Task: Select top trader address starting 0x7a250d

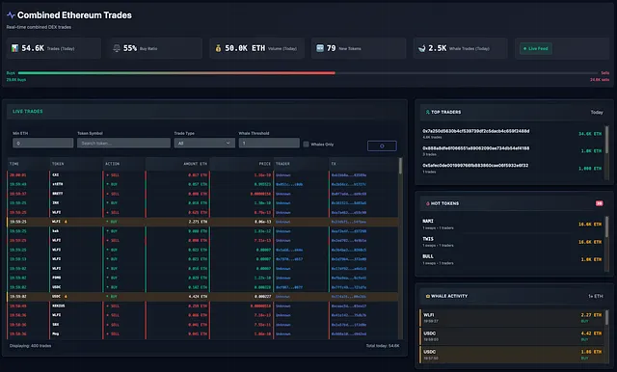Action: click(475, 131)
